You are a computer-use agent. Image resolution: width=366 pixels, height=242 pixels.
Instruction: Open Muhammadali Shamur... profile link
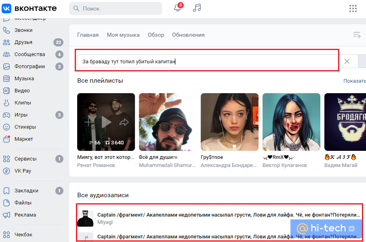click(x=167, y=165)
